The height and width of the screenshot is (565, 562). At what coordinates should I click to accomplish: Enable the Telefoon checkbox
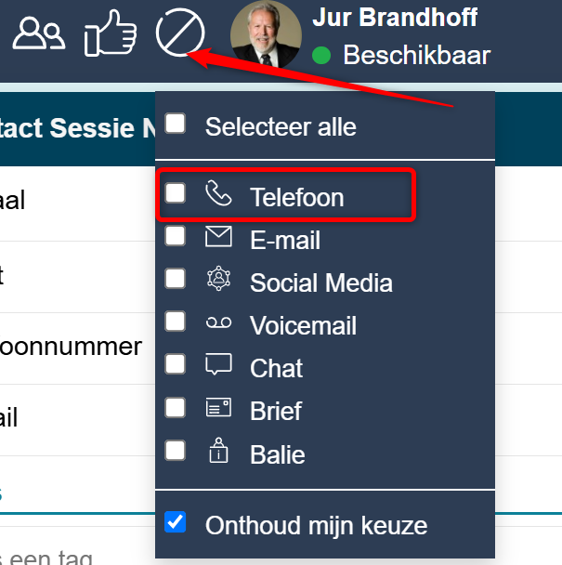175,192
